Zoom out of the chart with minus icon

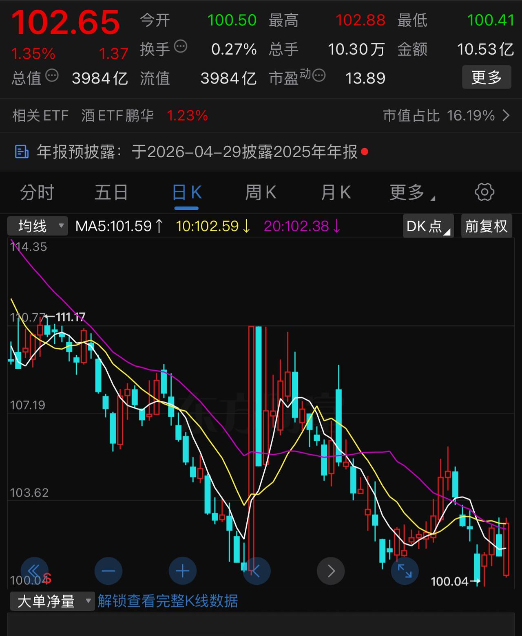[x=108, y=571]
